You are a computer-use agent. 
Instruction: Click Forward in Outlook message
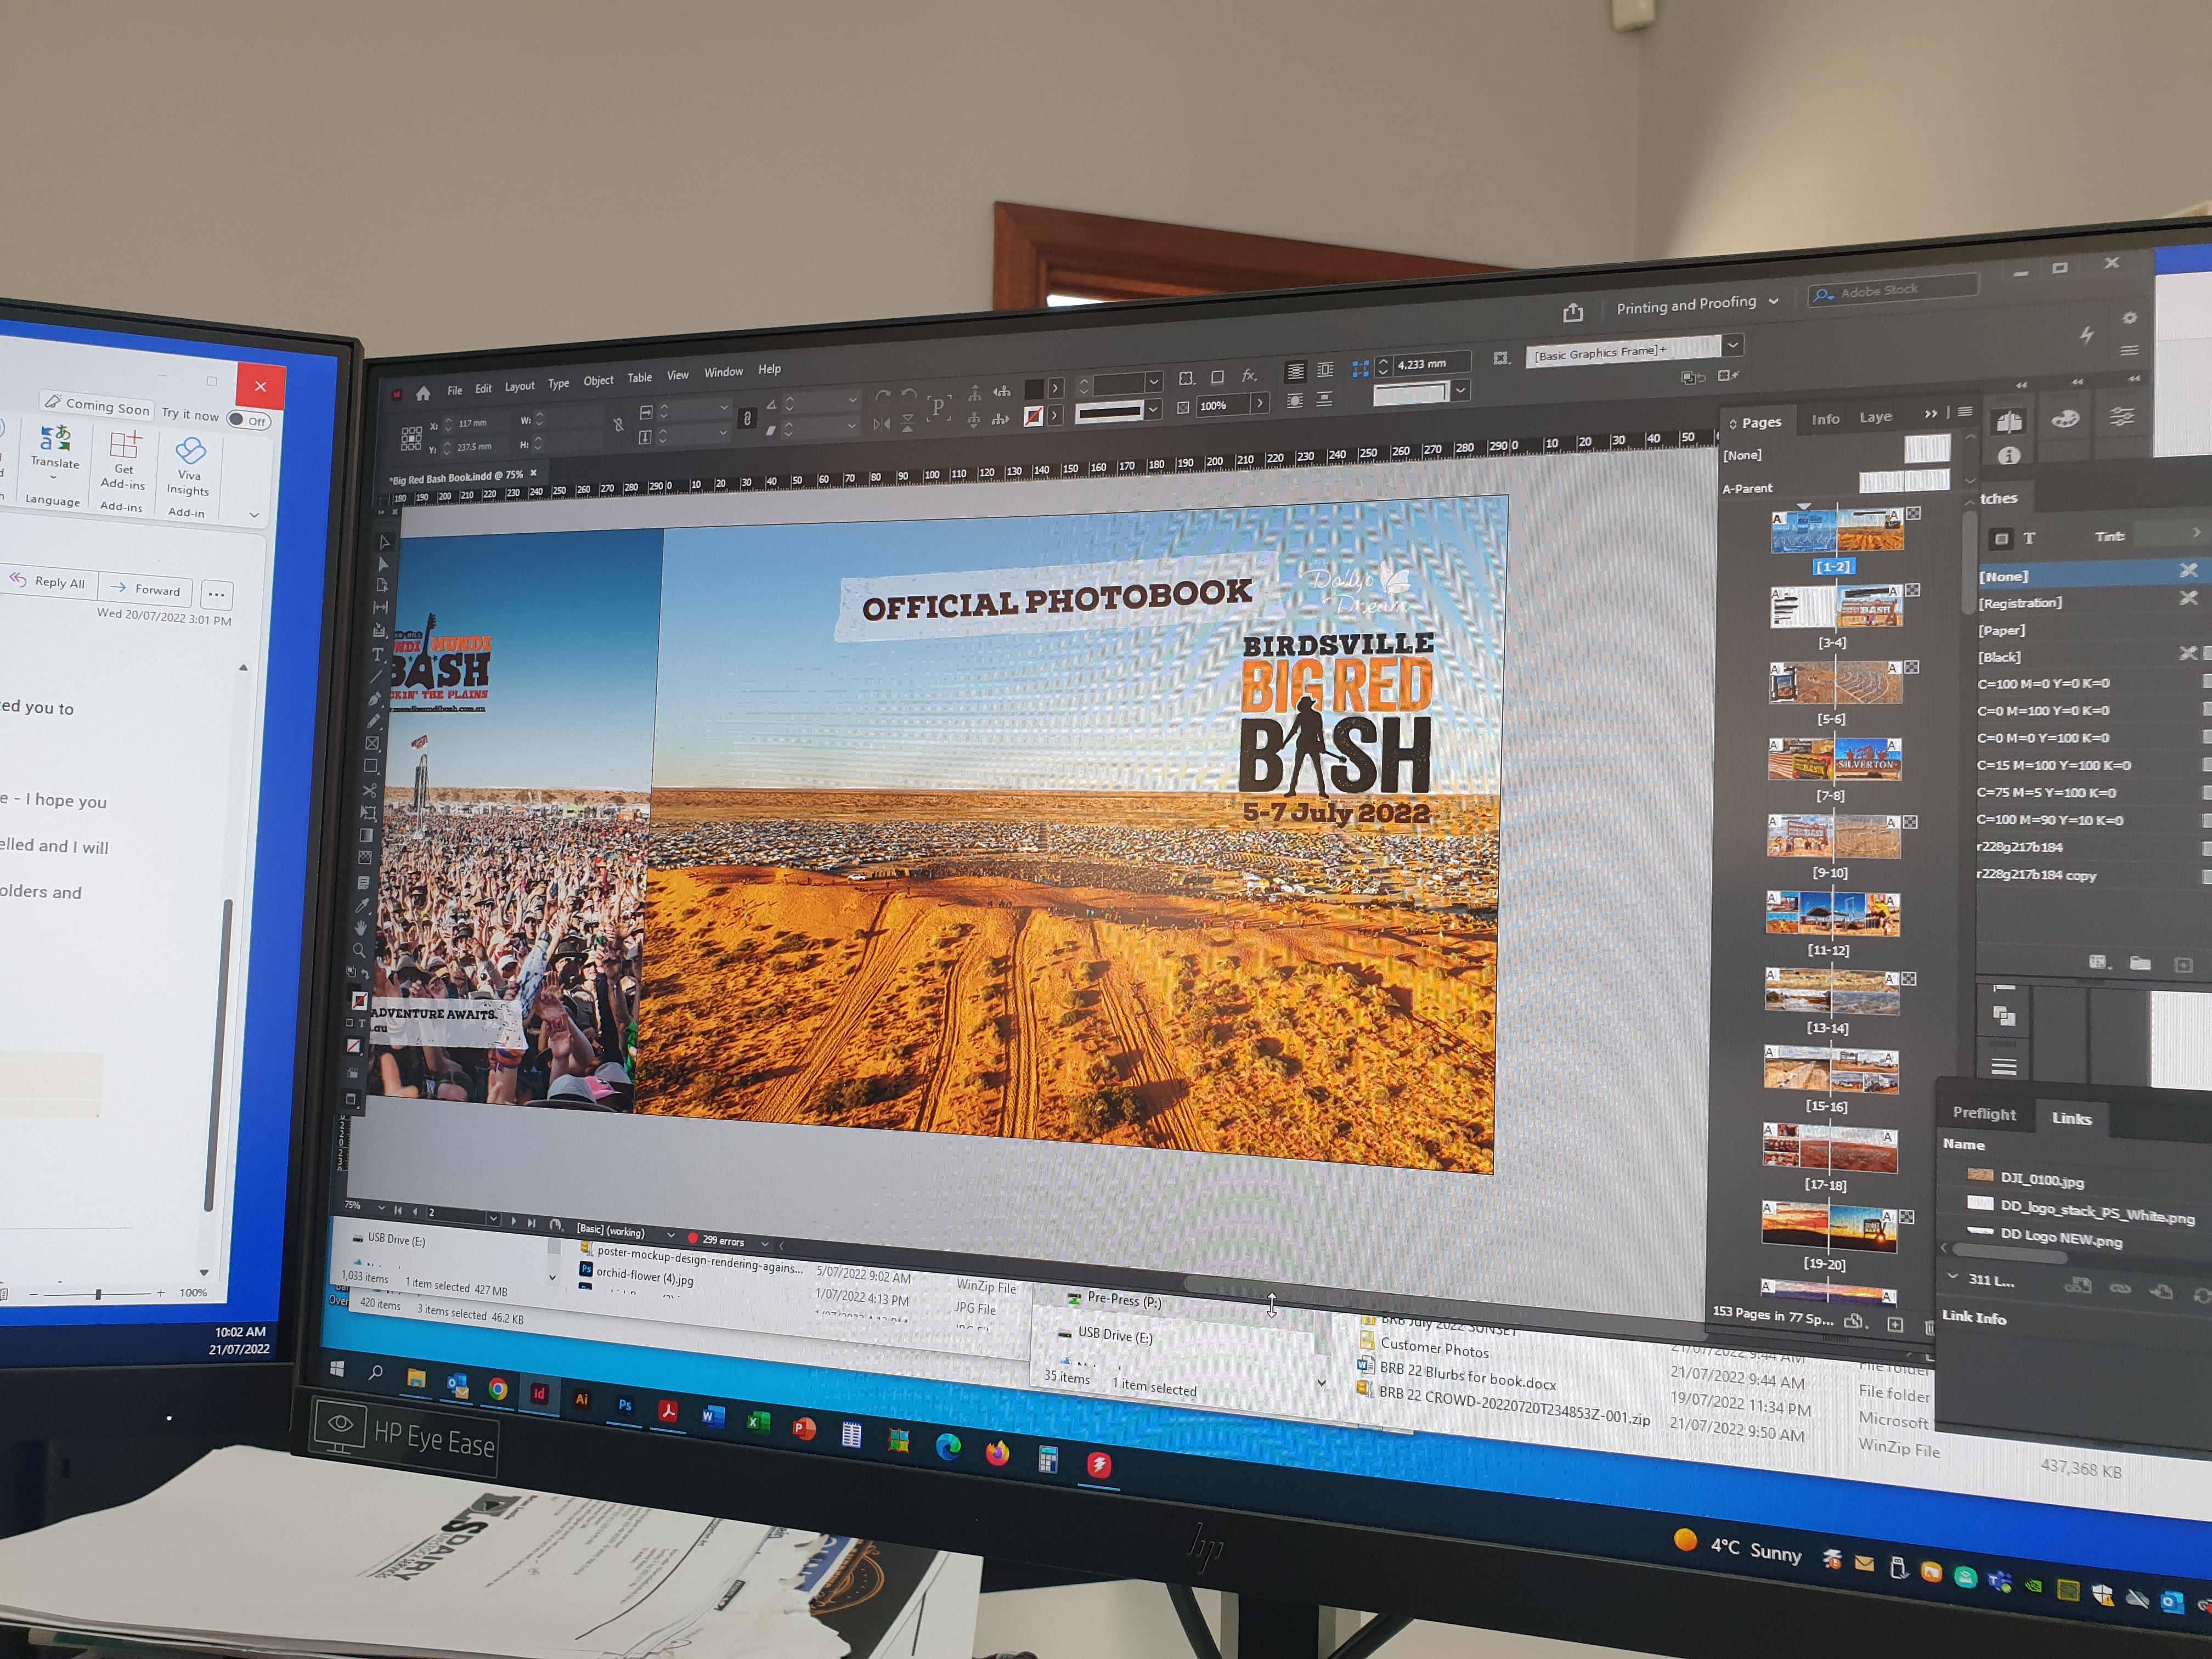146,589
